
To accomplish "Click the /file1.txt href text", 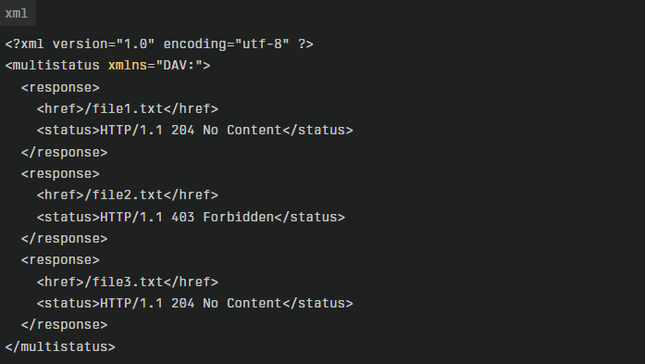I will point(124,109).
